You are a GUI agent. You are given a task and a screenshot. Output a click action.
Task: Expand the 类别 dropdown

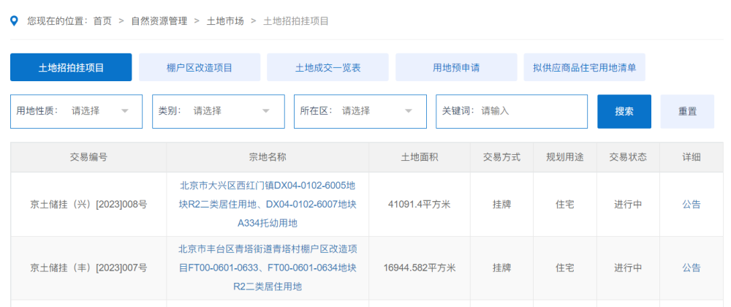click(x=218, y=111)
